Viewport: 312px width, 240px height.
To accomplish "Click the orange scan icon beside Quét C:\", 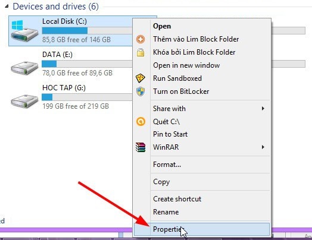I will (x=141, y=122).
